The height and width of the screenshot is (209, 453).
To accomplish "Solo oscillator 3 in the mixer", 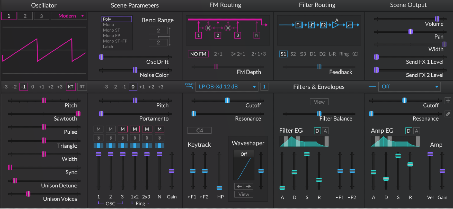I will tap(123, 137).
